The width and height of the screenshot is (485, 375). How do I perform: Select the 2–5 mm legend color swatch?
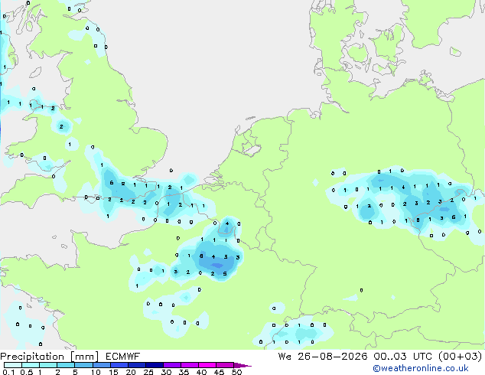(66, 365)
